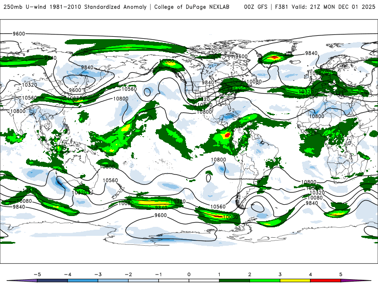Click the 'Valid: 21Z MON DEC 01 2025' timestamp
The width and height of the screenshot is (378, 283).
point(334,7)
